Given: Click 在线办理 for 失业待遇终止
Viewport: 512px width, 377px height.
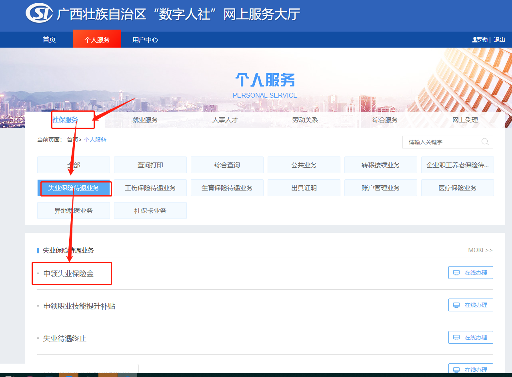Looking at the screenshot, I should click(470, 337).
